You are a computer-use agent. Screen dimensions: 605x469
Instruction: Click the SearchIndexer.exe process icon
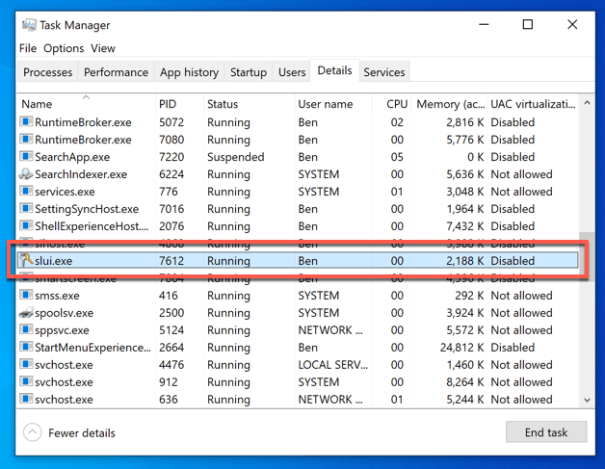(26, 174)
